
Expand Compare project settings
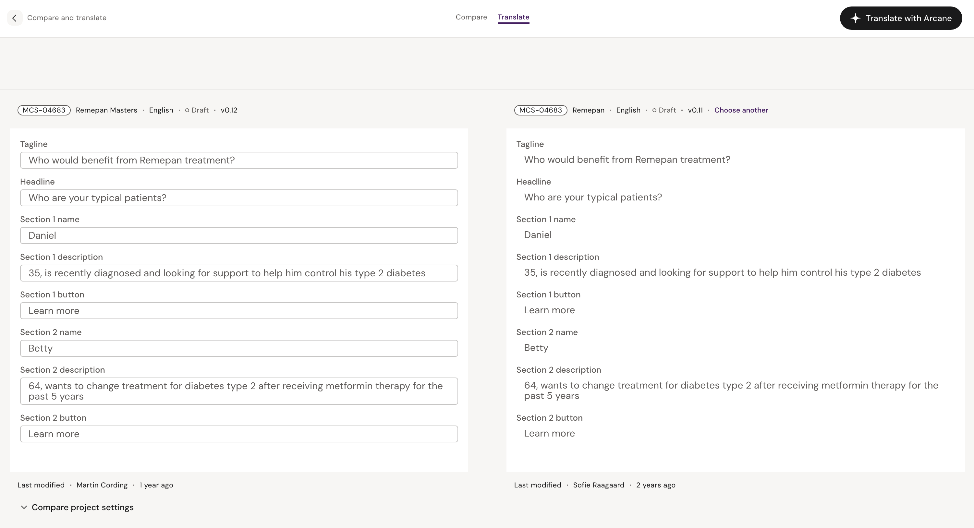[x=82, y=507]
